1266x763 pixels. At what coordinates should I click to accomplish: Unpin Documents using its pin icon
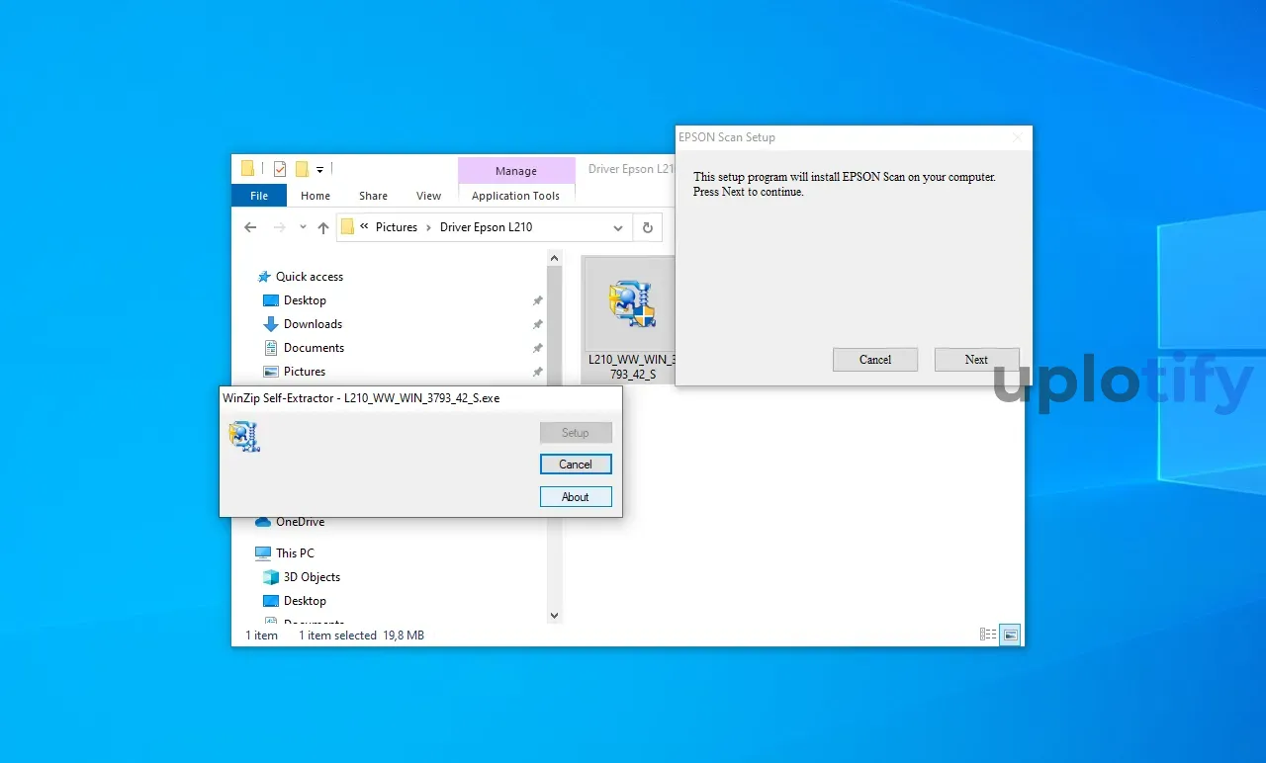[x=538, y=348]
